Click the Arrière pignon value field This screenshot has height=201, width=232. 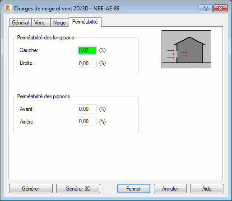[87, 121]
